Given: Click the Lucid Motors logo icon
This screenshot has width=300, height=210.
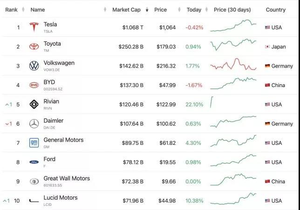Looking at the screenshot, I should click(34, 201).
